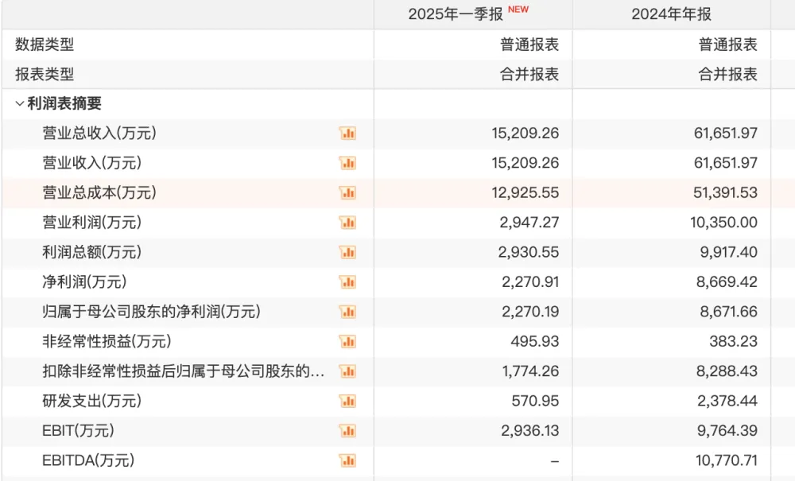The image size is (795, 481).
Task: Open chart icon for EBITDA row
Action: click(348, 460)
